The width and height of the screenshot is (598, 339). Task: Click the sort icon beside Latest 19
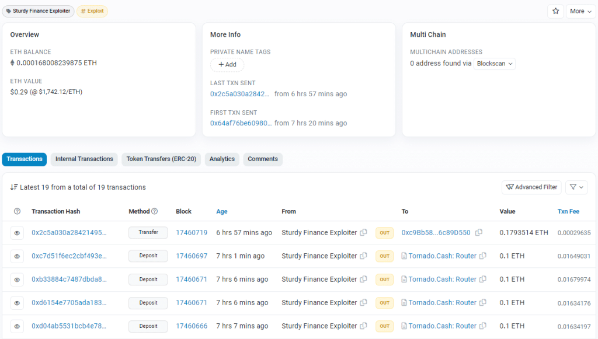point(14,187)
